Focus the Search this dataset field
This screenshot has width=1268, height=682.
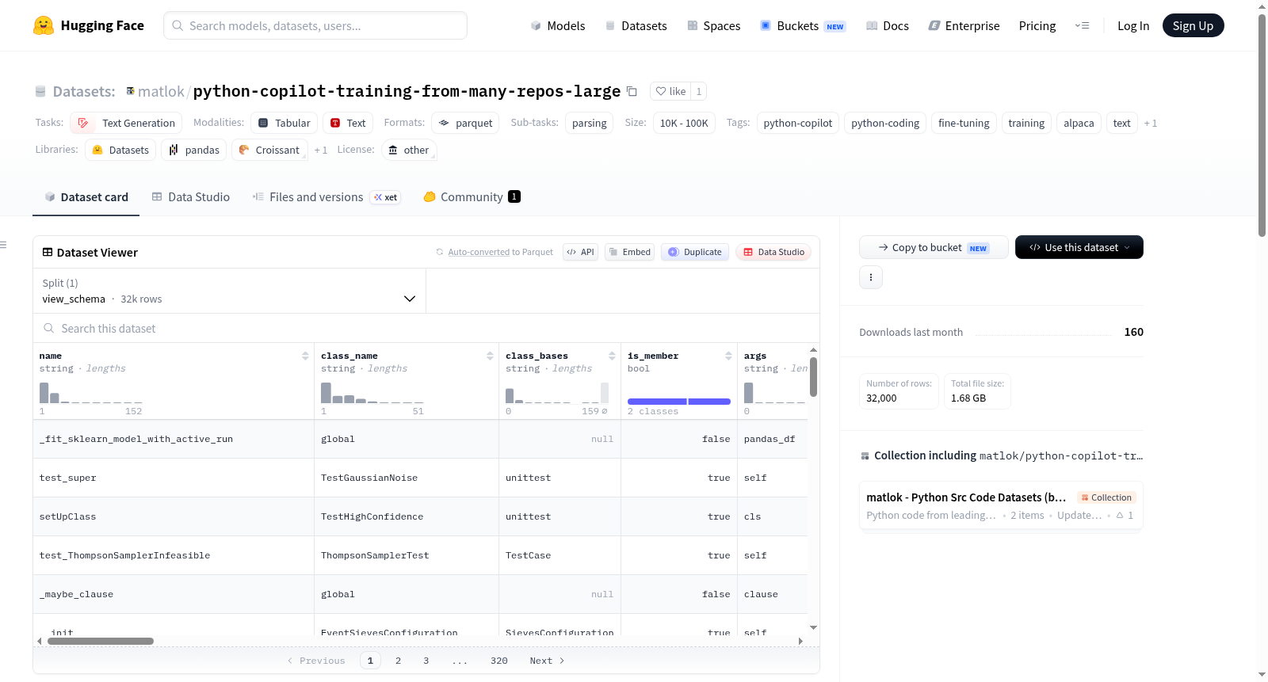coord(426,328)
